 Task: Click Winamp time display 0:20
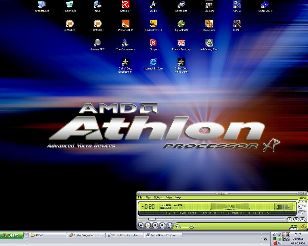click(150, 206)
